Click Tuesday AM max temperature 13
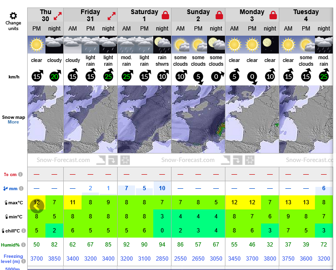336x270 pixels. pos(288,202)
